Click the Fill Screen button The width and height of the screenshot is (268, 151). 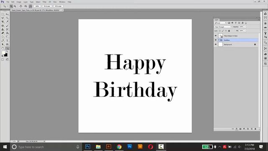pyautogui.click(x=58, y=6)
